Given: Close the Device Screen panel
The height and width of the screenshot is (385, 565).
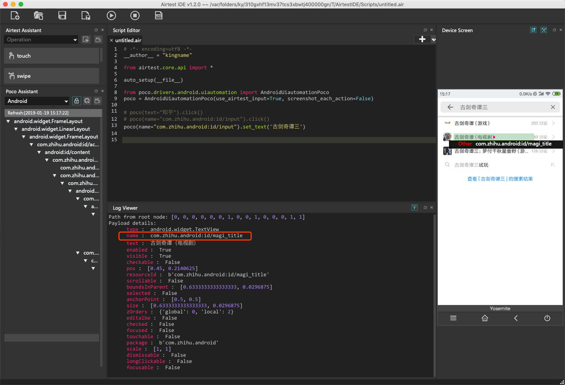Looking at the screenshot, I should coord(561,30).
